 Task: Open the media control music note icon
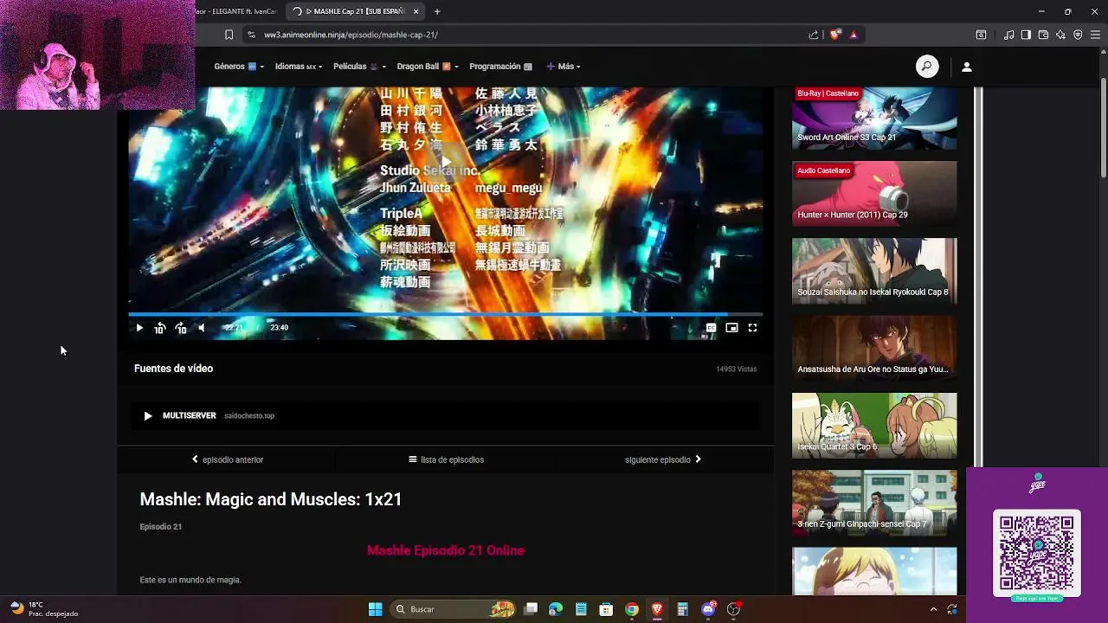1008,35
